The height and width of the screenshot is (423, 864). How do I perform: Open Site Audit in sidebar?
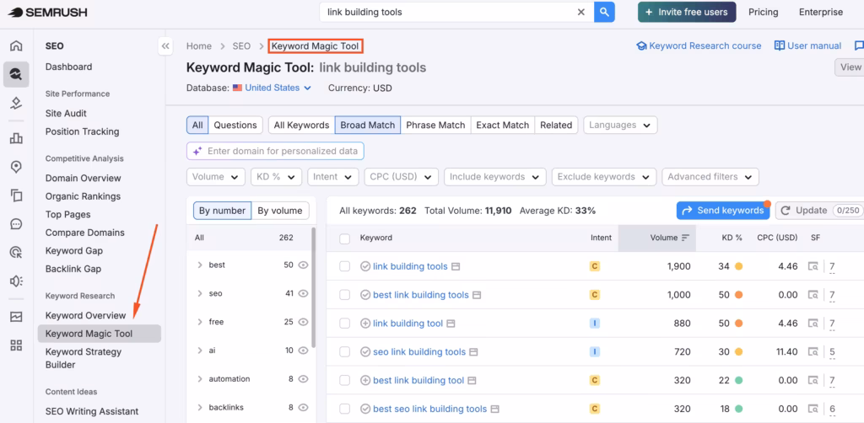click(66, 113)
